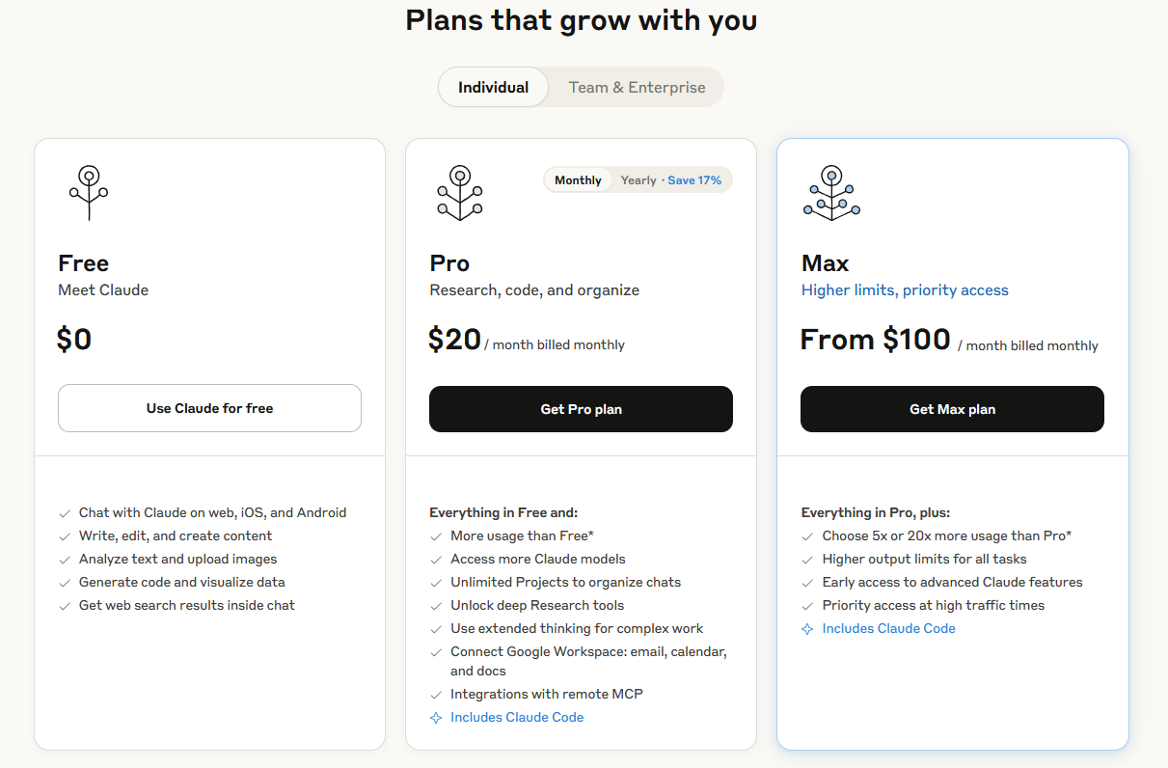The image size is (1168, 768).
Task: Click the 'Save 17%' label
Action: [694, 180]
